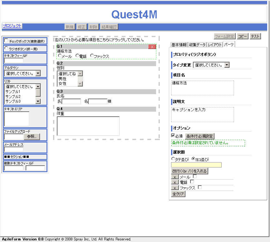Click the 削除 button
The image size is (270, 242).
[93, 27]
